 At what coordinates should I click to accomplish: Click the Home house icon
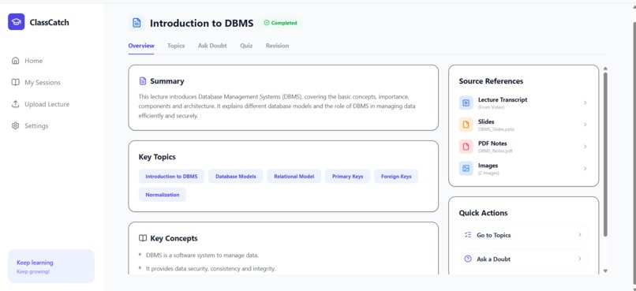16,61
